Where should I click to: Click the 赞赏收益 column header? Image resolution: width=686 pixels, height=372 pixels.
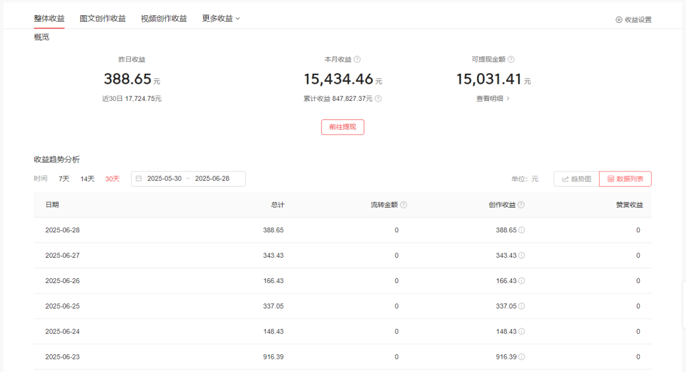click(629, 204)
